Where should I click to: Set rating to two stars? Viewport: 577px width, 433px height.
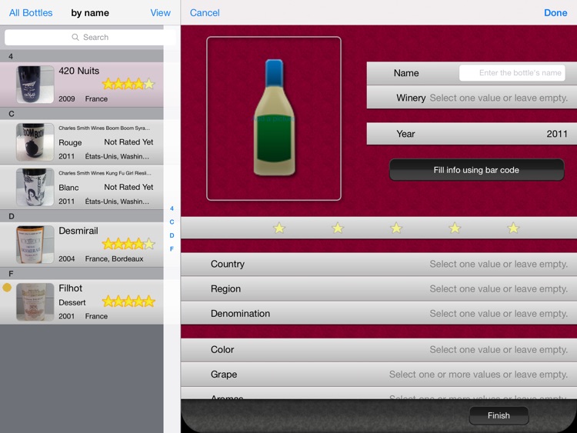tap(338, 228)
